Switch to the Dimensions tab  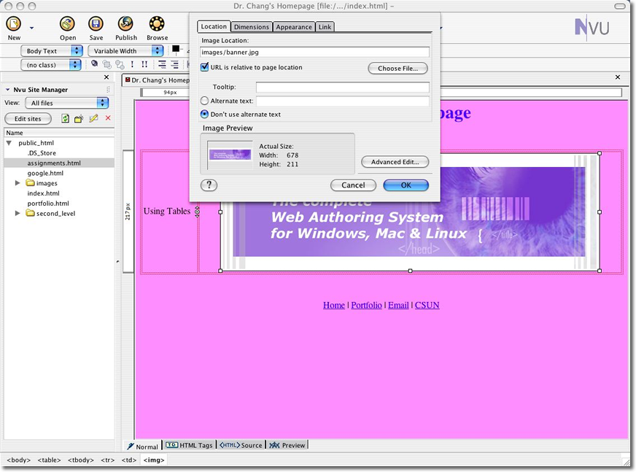252,27
